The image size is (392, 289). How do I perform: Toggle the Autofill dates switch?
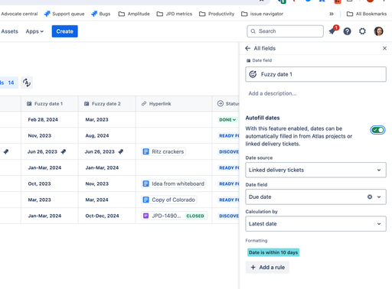tap(377, 130)
